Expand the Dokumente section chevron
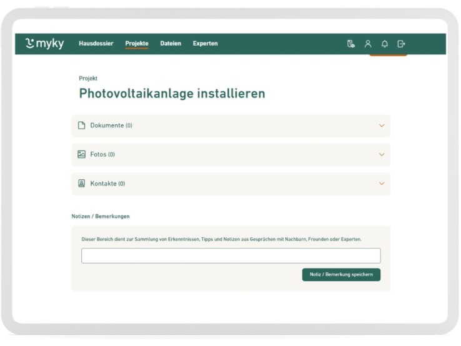 382,126
